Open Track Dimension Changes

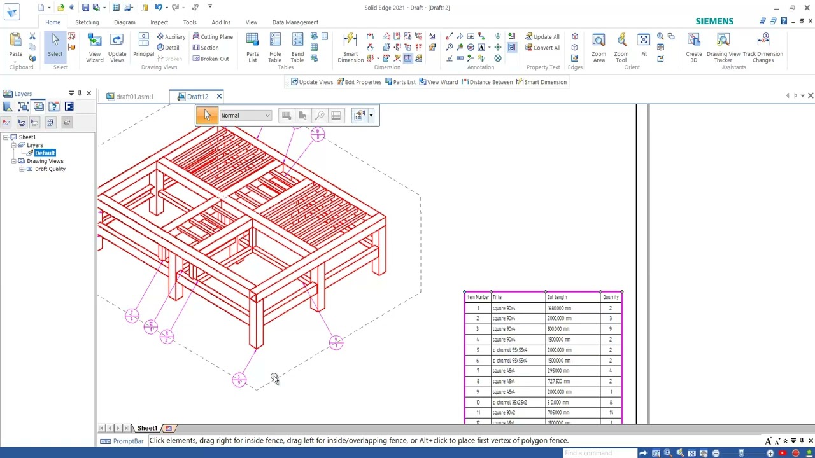pos(763,48)
